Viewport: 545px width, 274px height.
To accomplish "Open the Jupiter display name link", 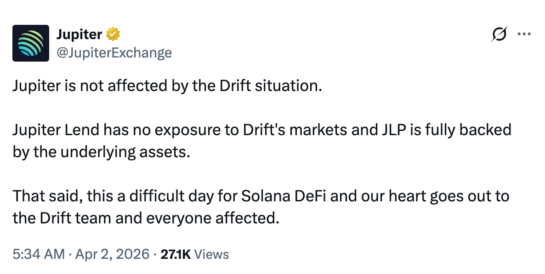I will click(79, 34).
